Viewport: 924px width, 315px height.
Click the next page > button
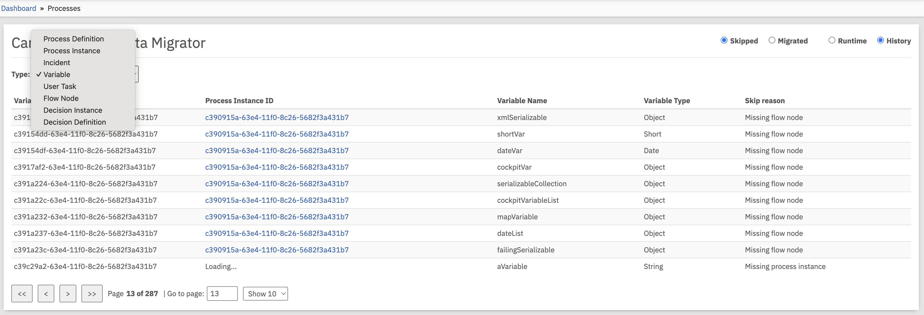click(x=68, y=294)
